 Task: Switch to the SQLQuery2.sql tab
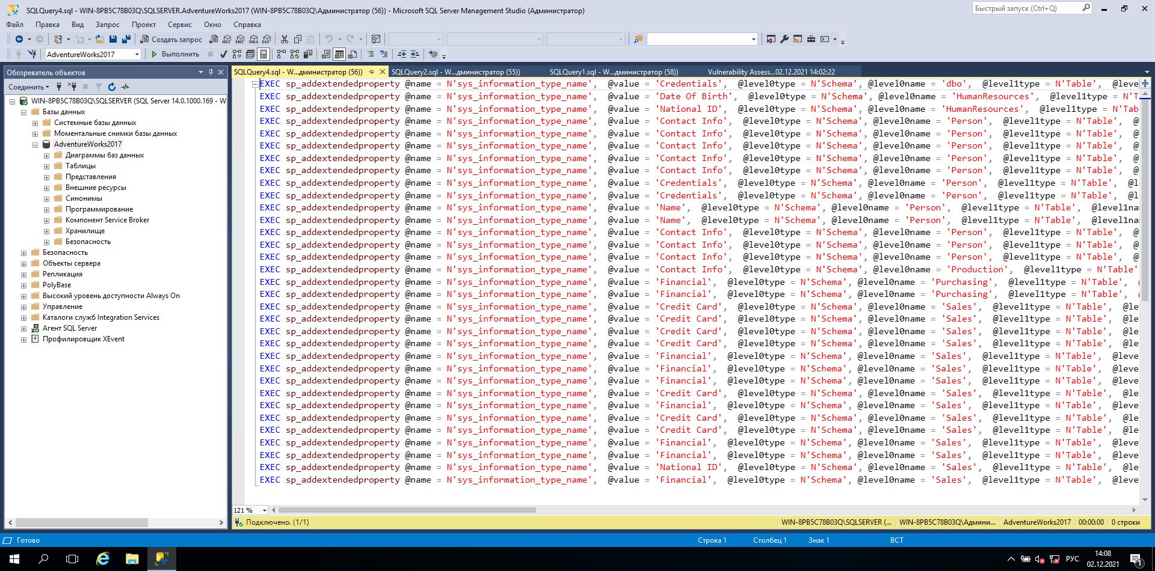click(455, 72)
